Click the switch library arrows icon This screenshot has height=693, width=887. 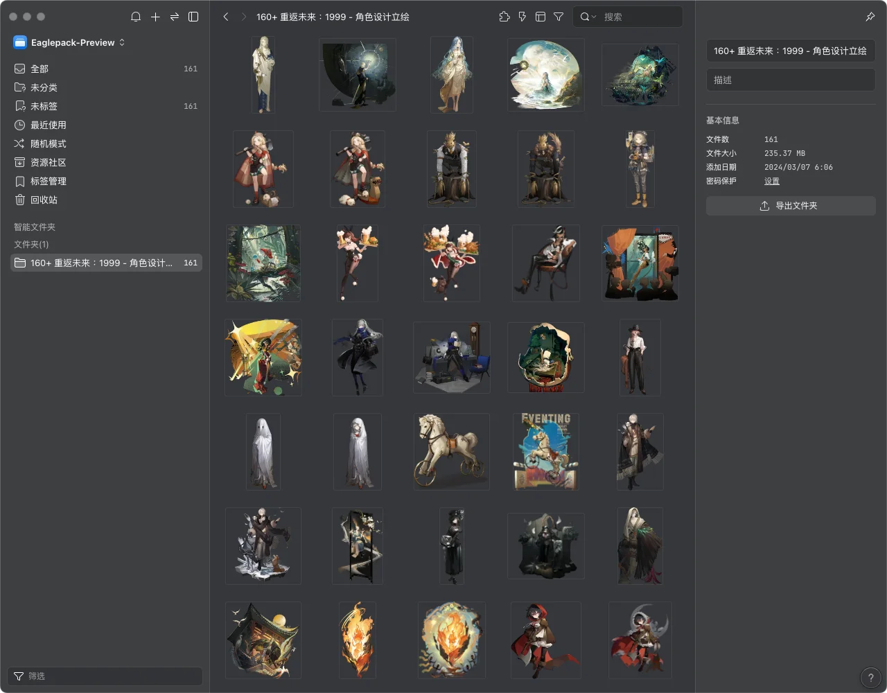(175, 17)
